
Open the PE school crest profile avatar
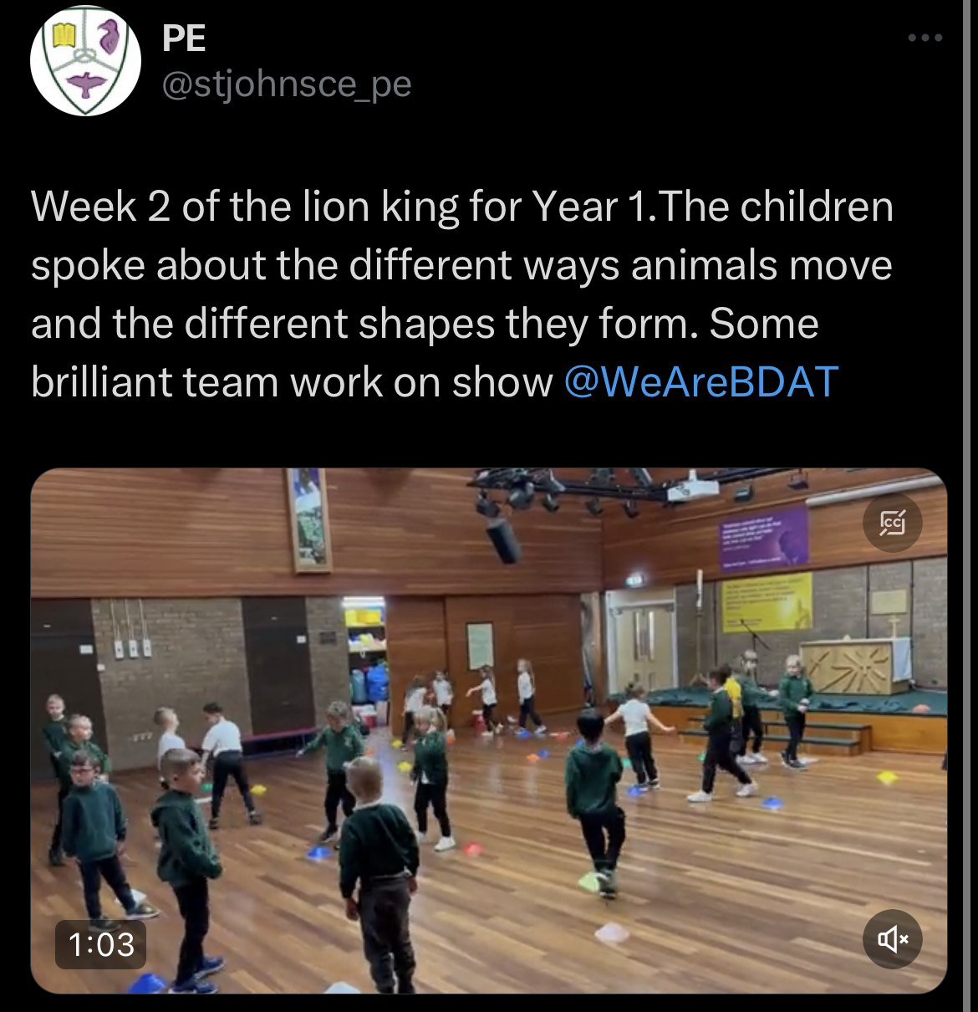click(85, 60)
